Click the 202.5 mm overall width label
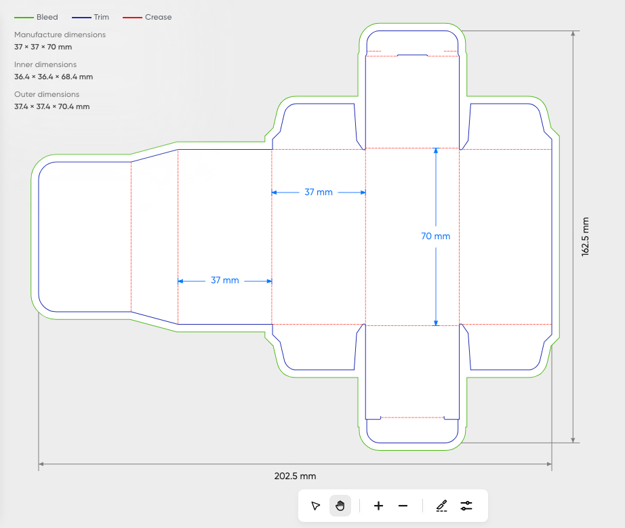Viewport: 625px width, 528px height. click(x=295, y=476)
